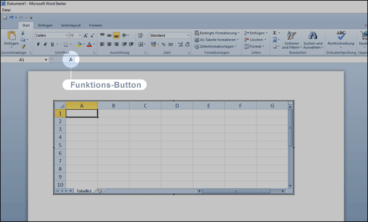Switch to the Seitenlayout ribbon tab

[71, 25]
